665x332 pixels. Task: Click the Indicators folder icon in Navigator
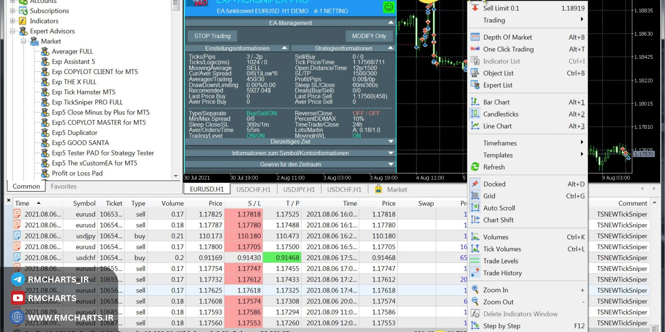[x=22, y=21]
